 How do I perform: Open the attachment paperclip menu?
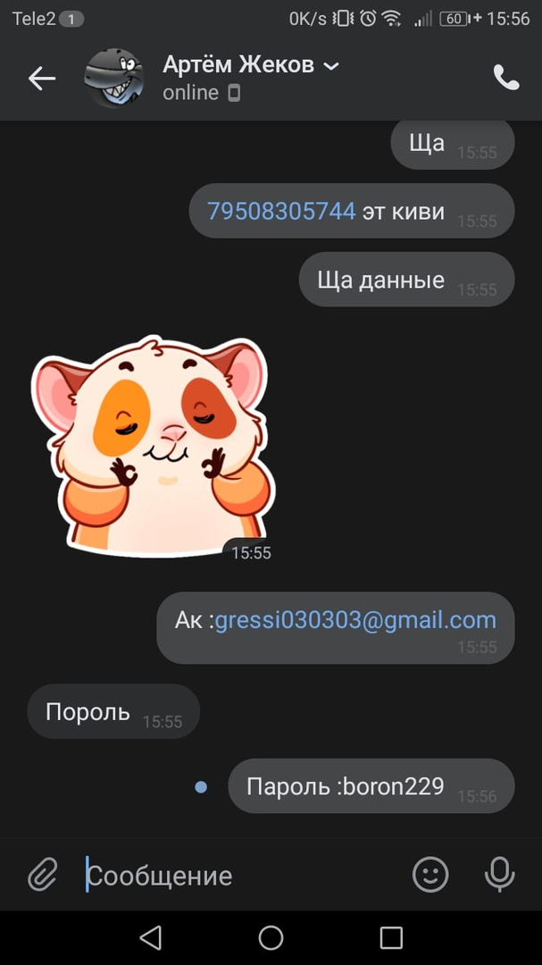[43, 874]
